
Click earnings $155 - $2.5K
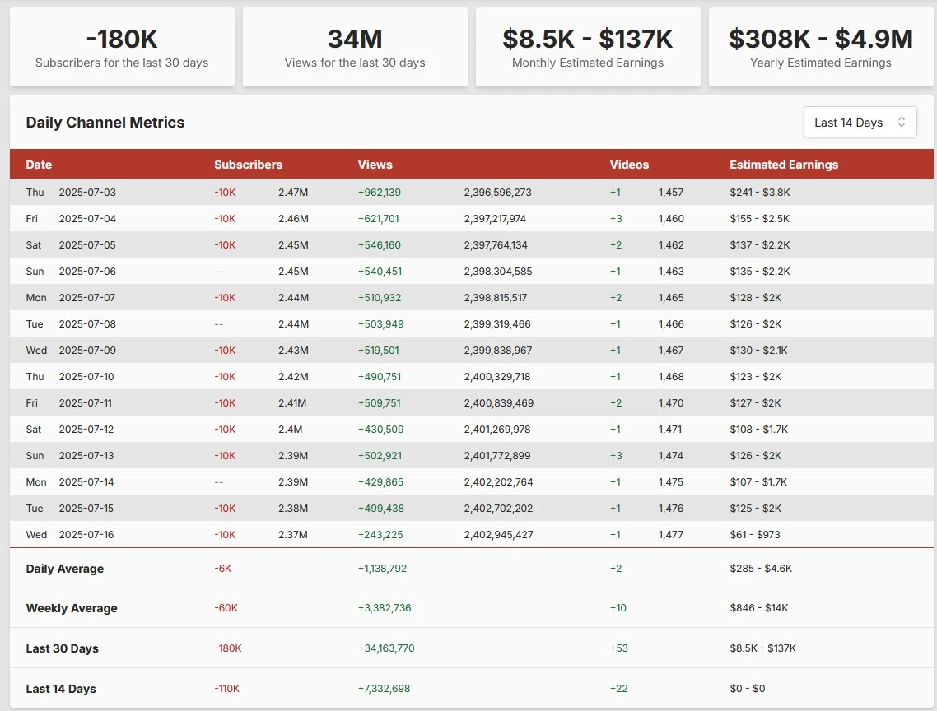tap(759, 219)
